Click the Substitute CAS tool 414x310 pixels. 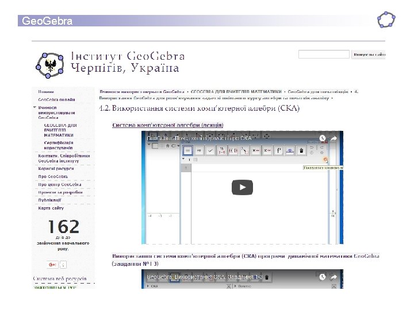click(245, 150)
